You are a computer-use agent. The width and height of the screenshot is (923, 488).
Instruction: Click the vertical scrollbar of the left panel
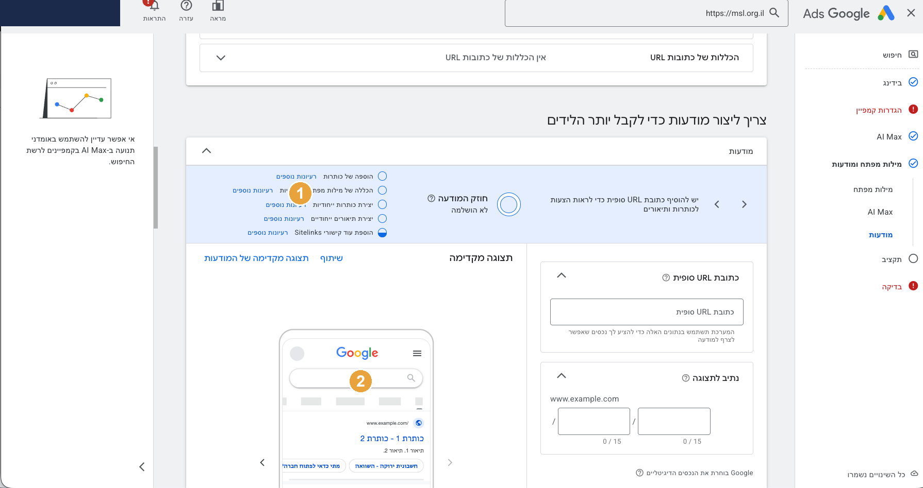click(156, 187)
